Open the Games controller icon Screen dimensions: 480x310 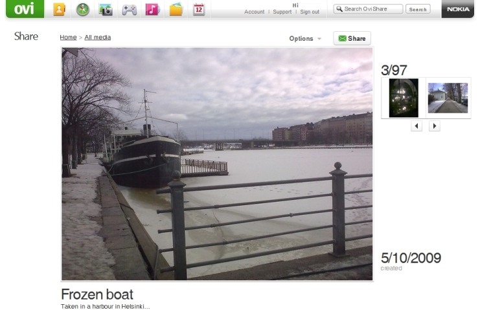pyautogui.click(x=130, y=10)
